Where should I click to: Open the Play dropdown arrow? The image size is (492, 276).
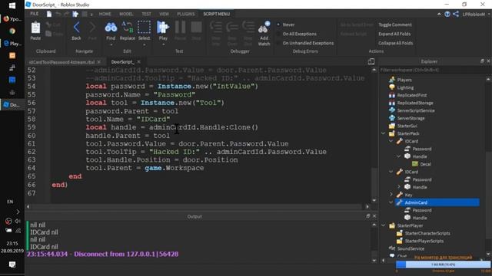click(x=163, y=44)
